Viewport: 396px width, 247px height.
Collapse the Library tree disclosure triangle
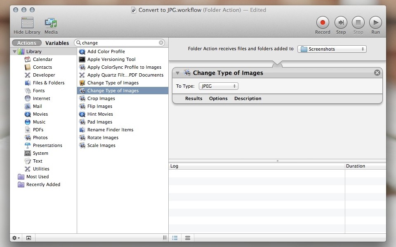point(15,52)
